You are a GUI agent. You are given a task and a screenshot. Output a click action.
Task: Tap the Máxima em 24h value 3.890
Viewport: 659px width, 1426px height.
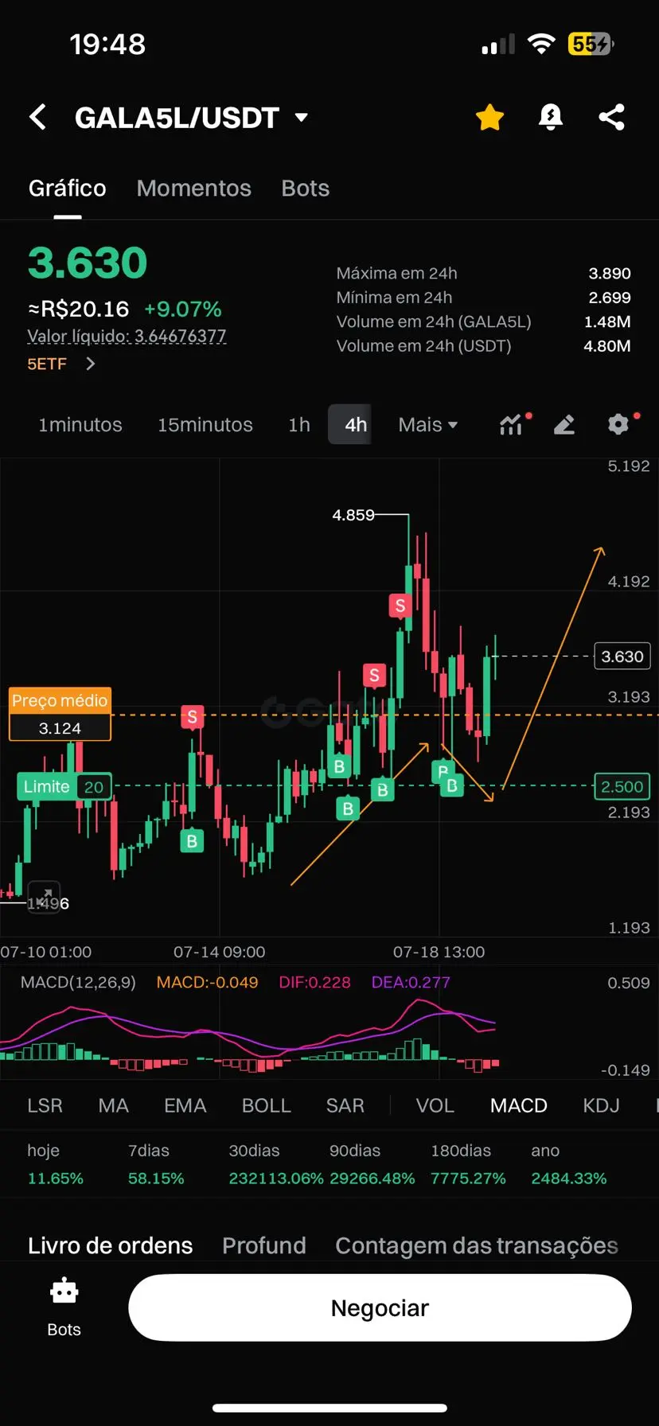610,273
